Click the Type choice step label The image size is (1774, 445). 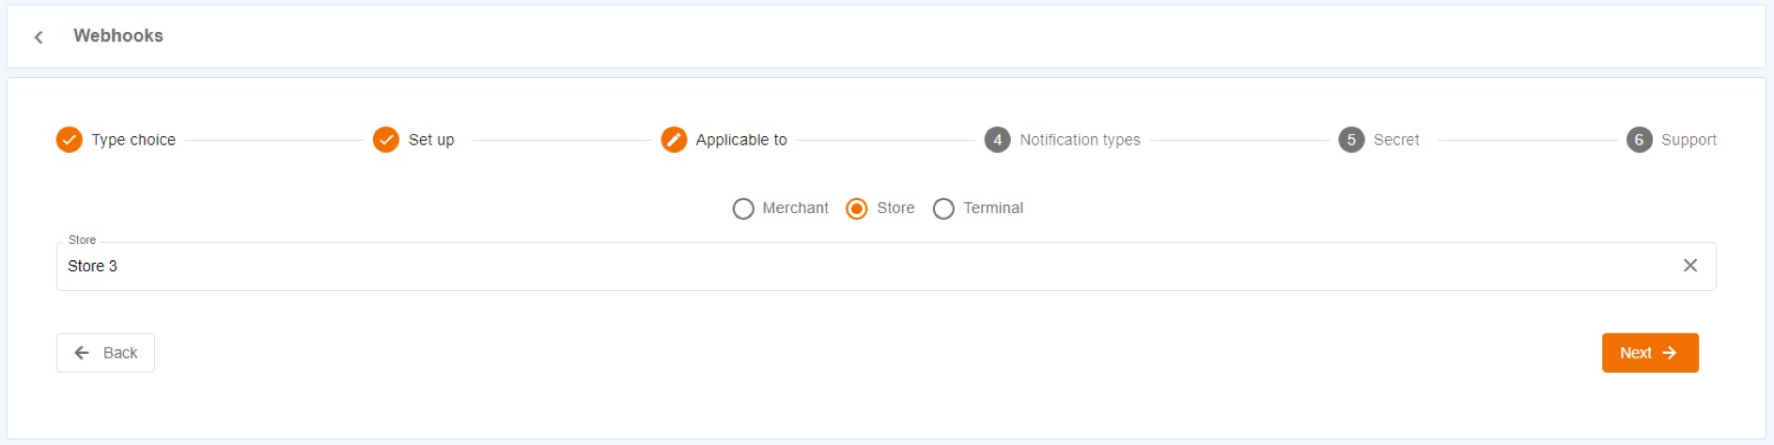tap(133, 140)
